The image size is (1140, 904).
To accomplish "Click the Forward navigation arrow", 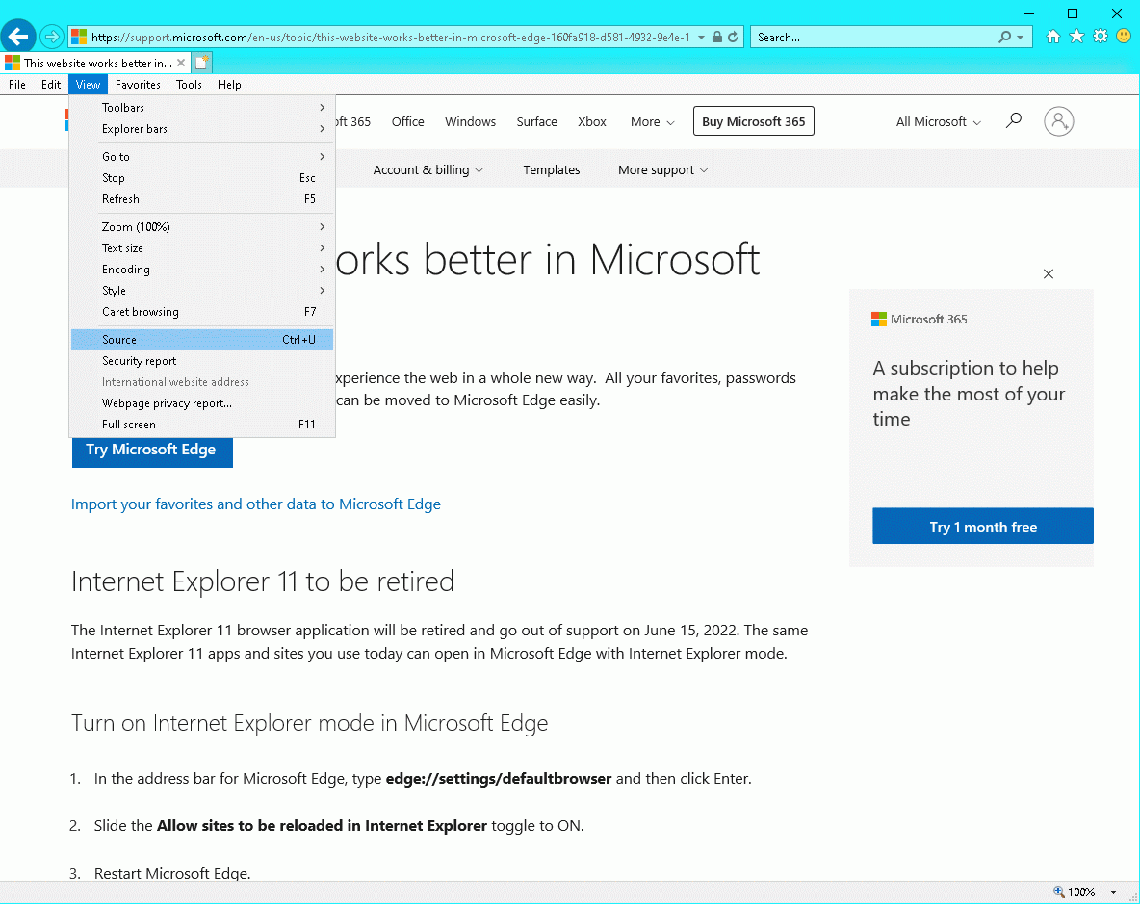I will pyautogui.click(x=52, y=37).
